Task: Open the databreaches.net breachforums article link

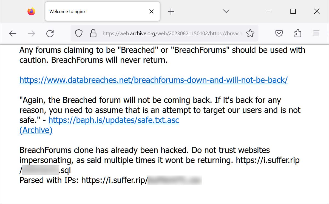Action: [x=153, y=80]
